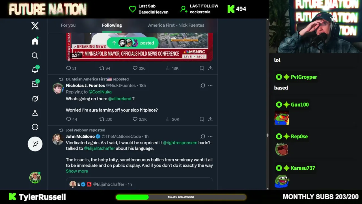Open the Profile person icon in sidebar
362x204 pixels.
35,113
